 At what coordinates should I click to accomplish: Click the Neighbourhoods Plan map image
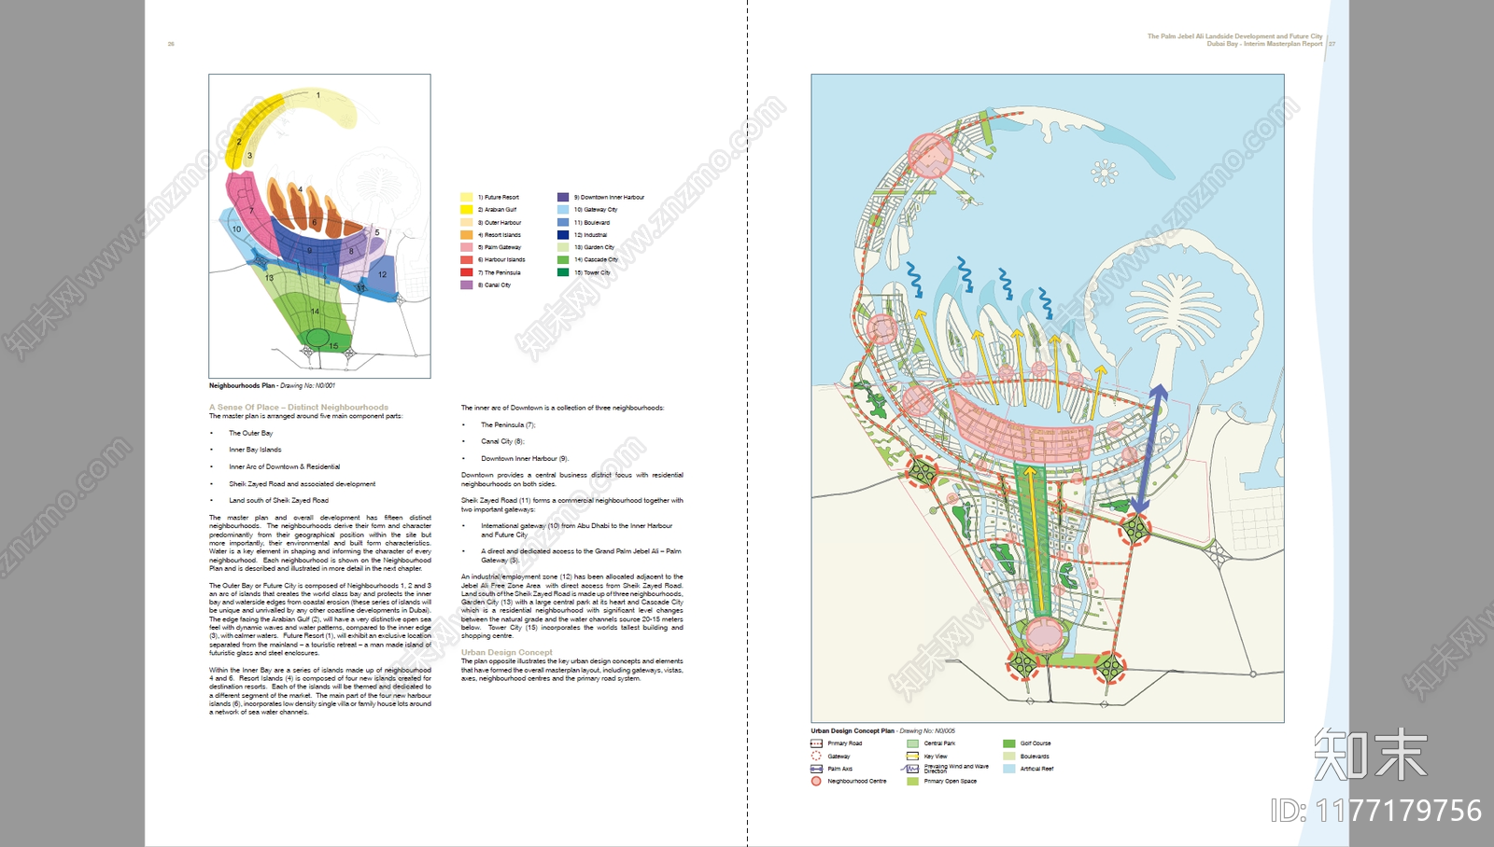click(319, 226)
